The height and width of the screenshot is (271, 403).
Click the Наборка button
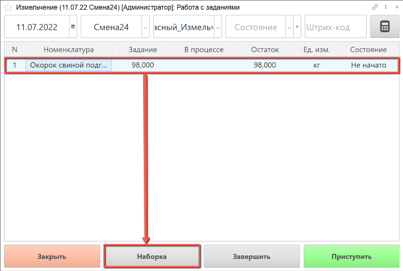pyautogui.click(x=152, y=256)
